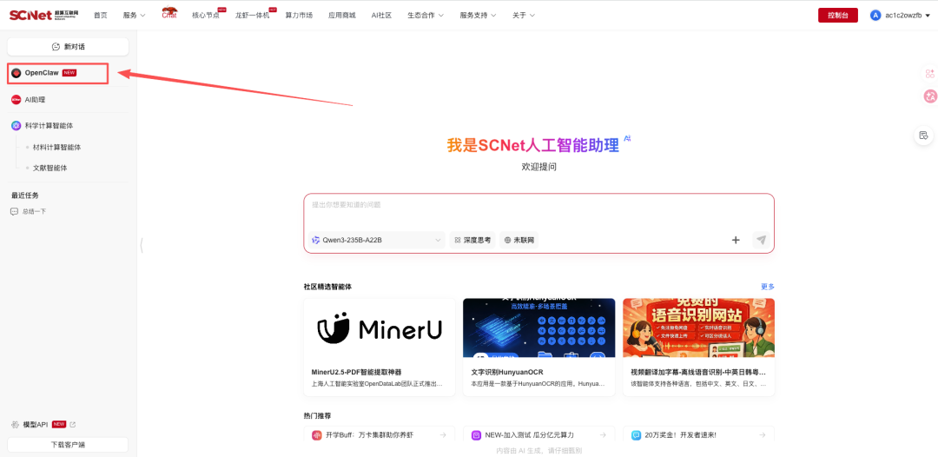The height and width of the screenshot is (457, 938).
Task: Click the chat bubble icon beside 总结一下
Action: (15, 212)
